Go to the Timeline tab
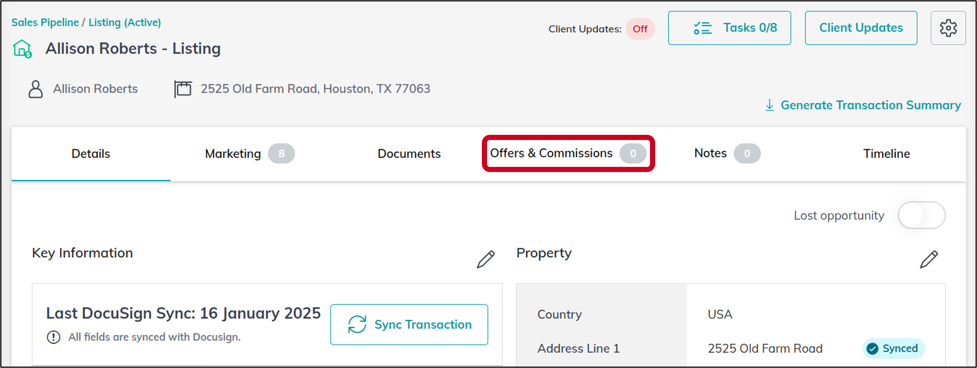This screenshot has width=977, height=368. pyautogui.click(x=886, y=154)
